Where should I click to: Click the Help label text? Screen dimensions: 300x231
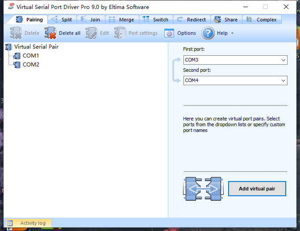pos(222,33)
